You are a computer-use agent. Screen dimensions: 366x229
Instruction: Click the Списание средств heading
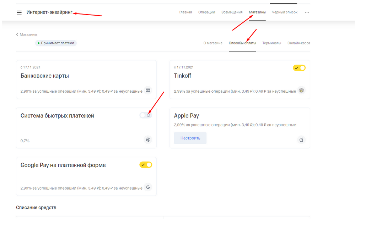(x=36, y=208)
